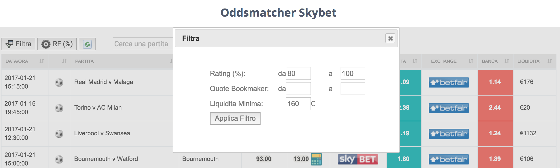Image resolution: width=560 pixels, height=168 pixels.
Task: Sort by EXCHANGE column arrows
Action: coord(471,61)
